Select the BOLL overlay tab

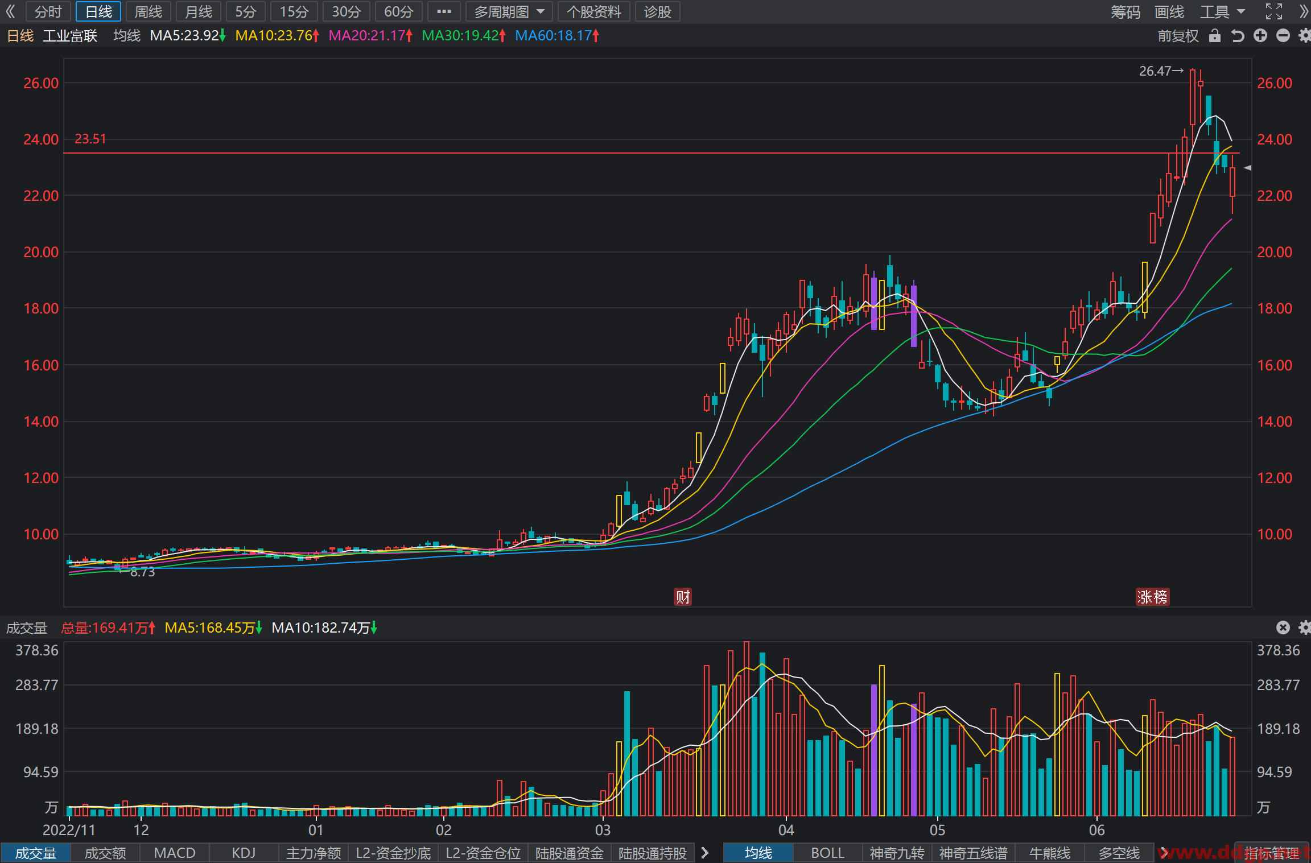tap(827, 853)
